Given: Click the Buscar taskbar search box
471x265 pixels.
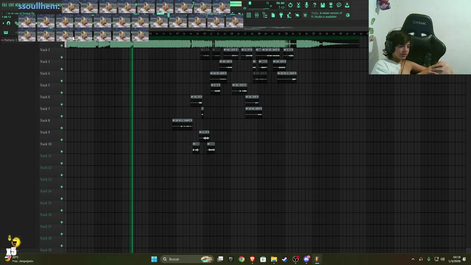Looking at the screenshot, I should (188, 259).
